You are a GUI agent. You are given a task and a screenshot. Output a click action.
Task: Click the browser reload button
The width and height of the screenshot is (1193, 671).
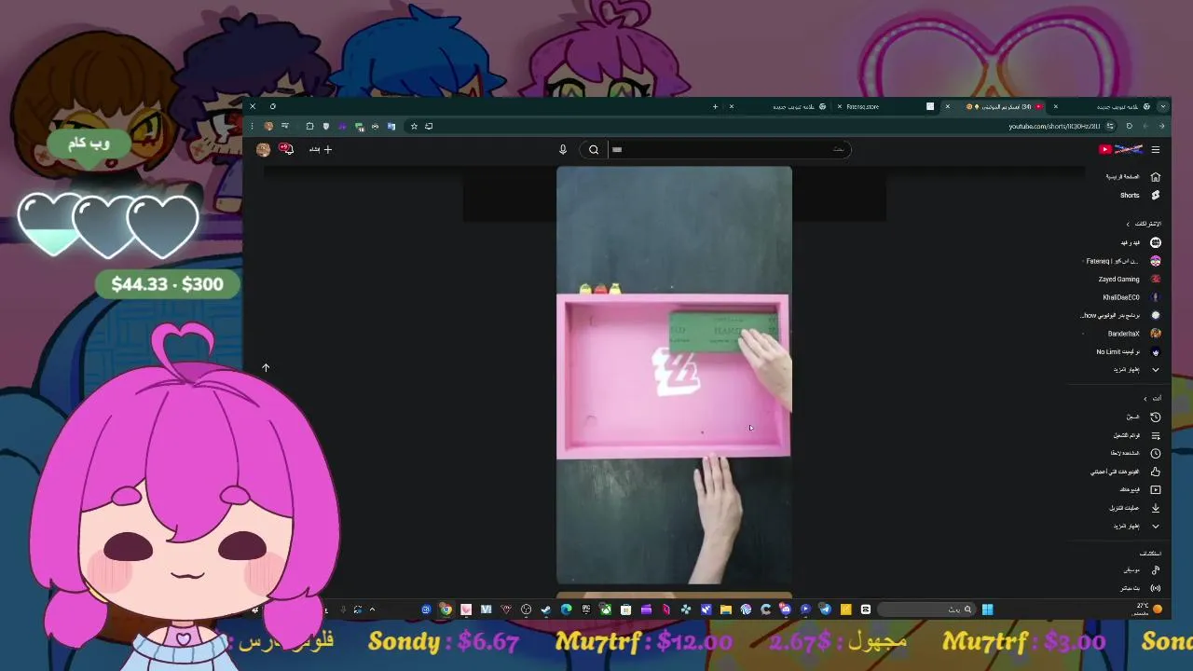click(x=1130, y=126)
